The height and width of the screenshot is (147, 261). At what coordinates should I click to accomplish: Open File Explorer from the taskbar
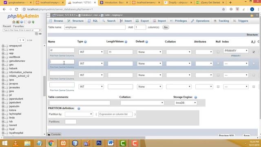(x=27, y=143)
